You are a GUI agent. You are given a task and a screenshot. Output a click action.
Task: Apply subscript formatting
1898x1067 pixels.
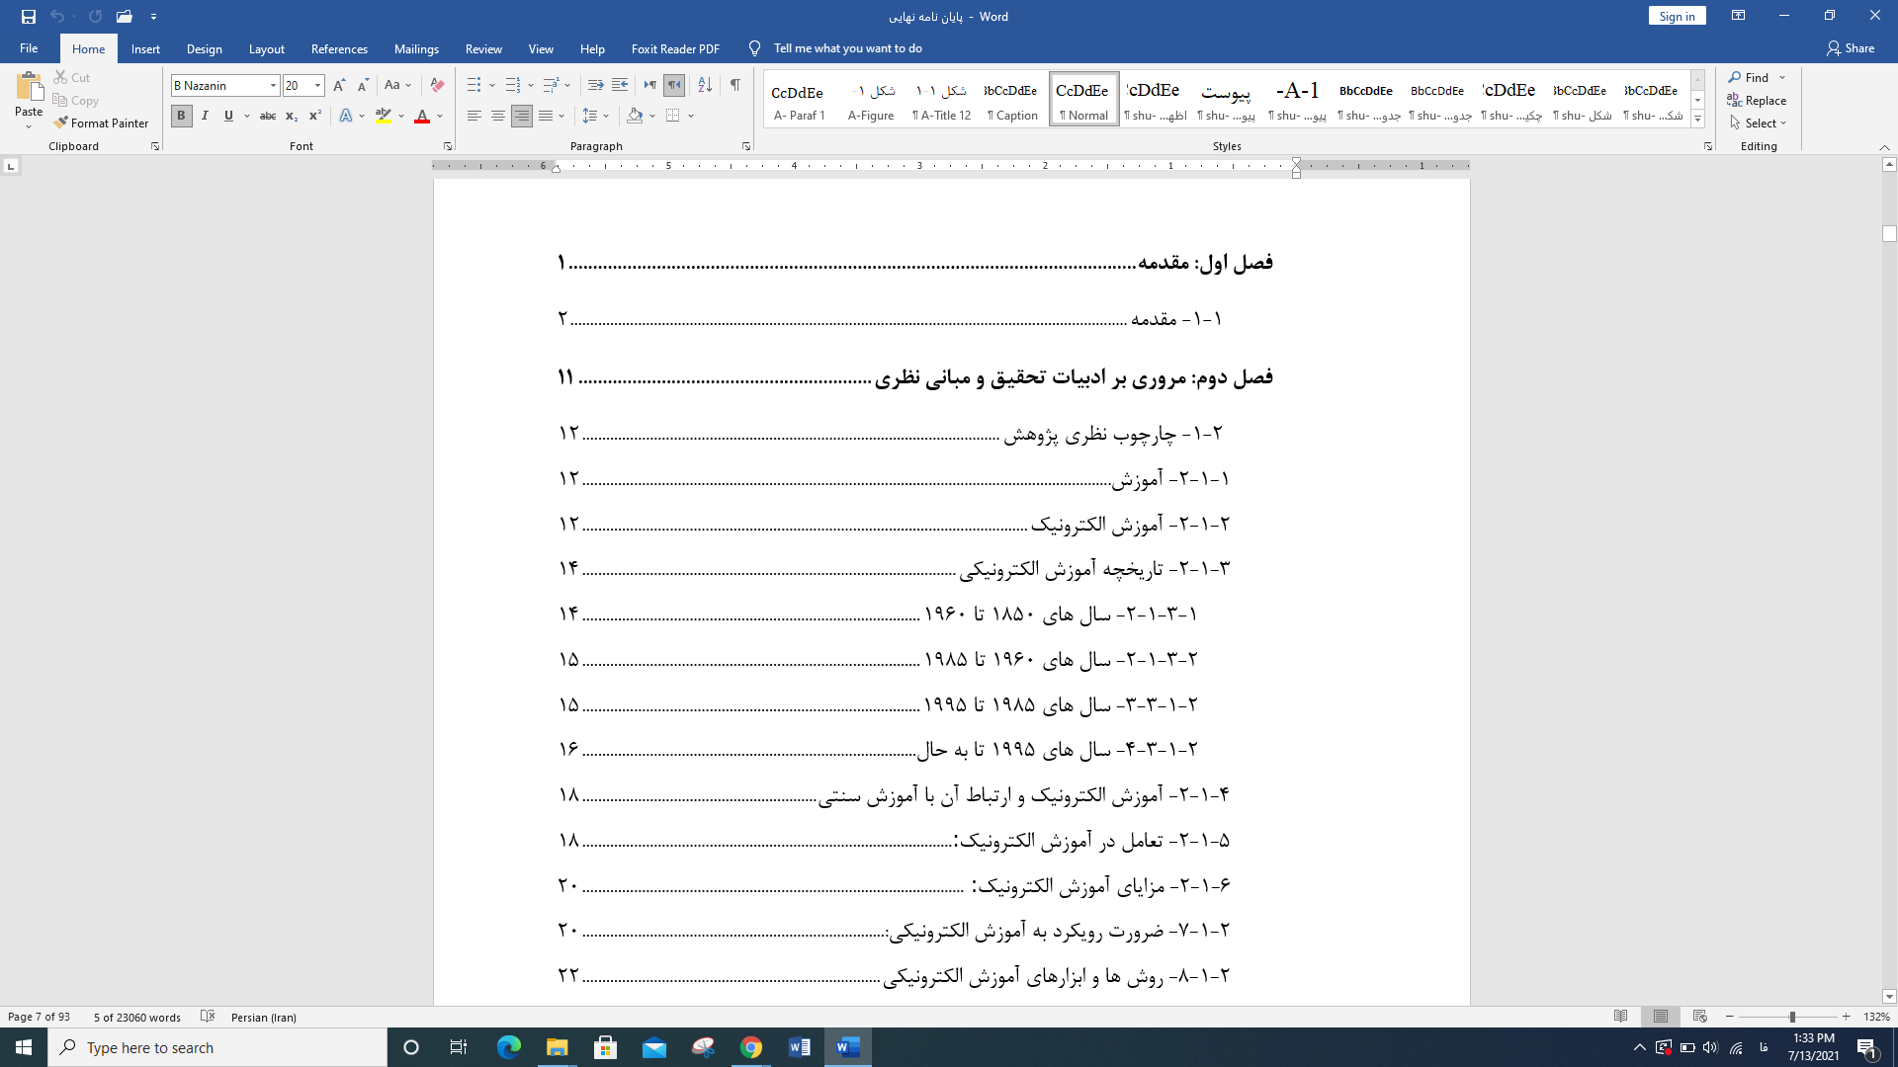tap(292, 116)
